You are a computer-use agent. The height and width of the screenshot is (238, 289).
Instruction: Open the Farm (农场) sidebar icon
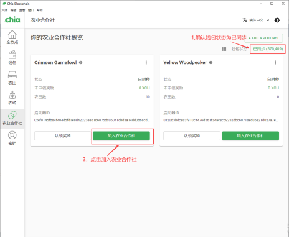[x=12, y=95]
